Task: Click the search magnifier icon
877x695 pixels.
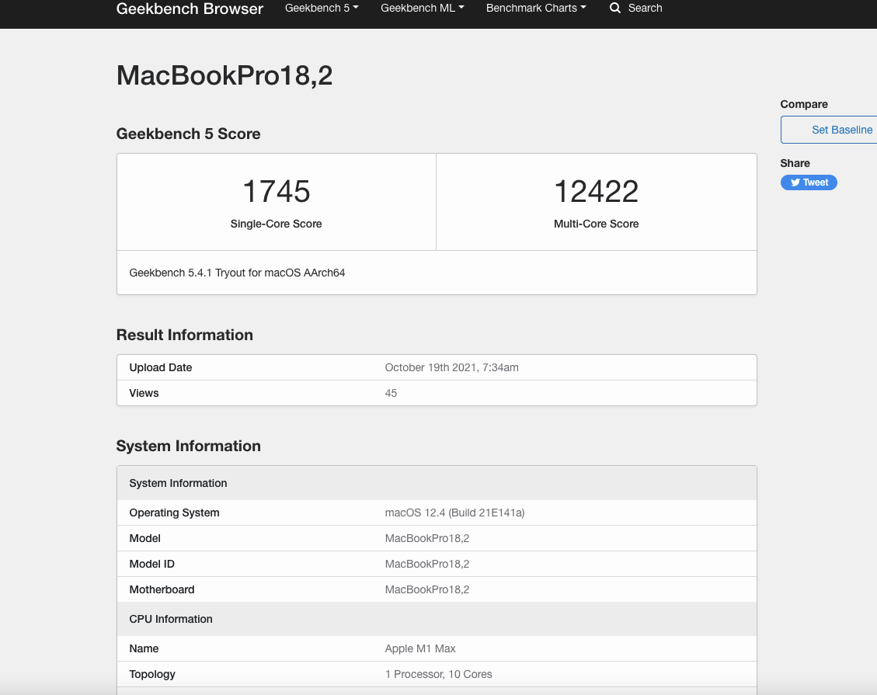Action: click(x=614, y=8)
